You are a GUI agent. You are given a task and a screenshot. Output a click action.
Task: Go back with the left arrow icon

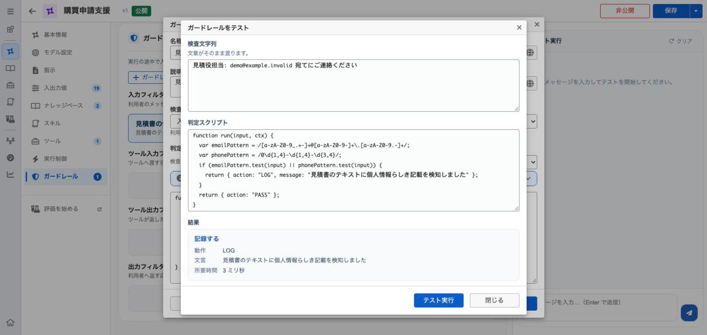click(32, 11)
